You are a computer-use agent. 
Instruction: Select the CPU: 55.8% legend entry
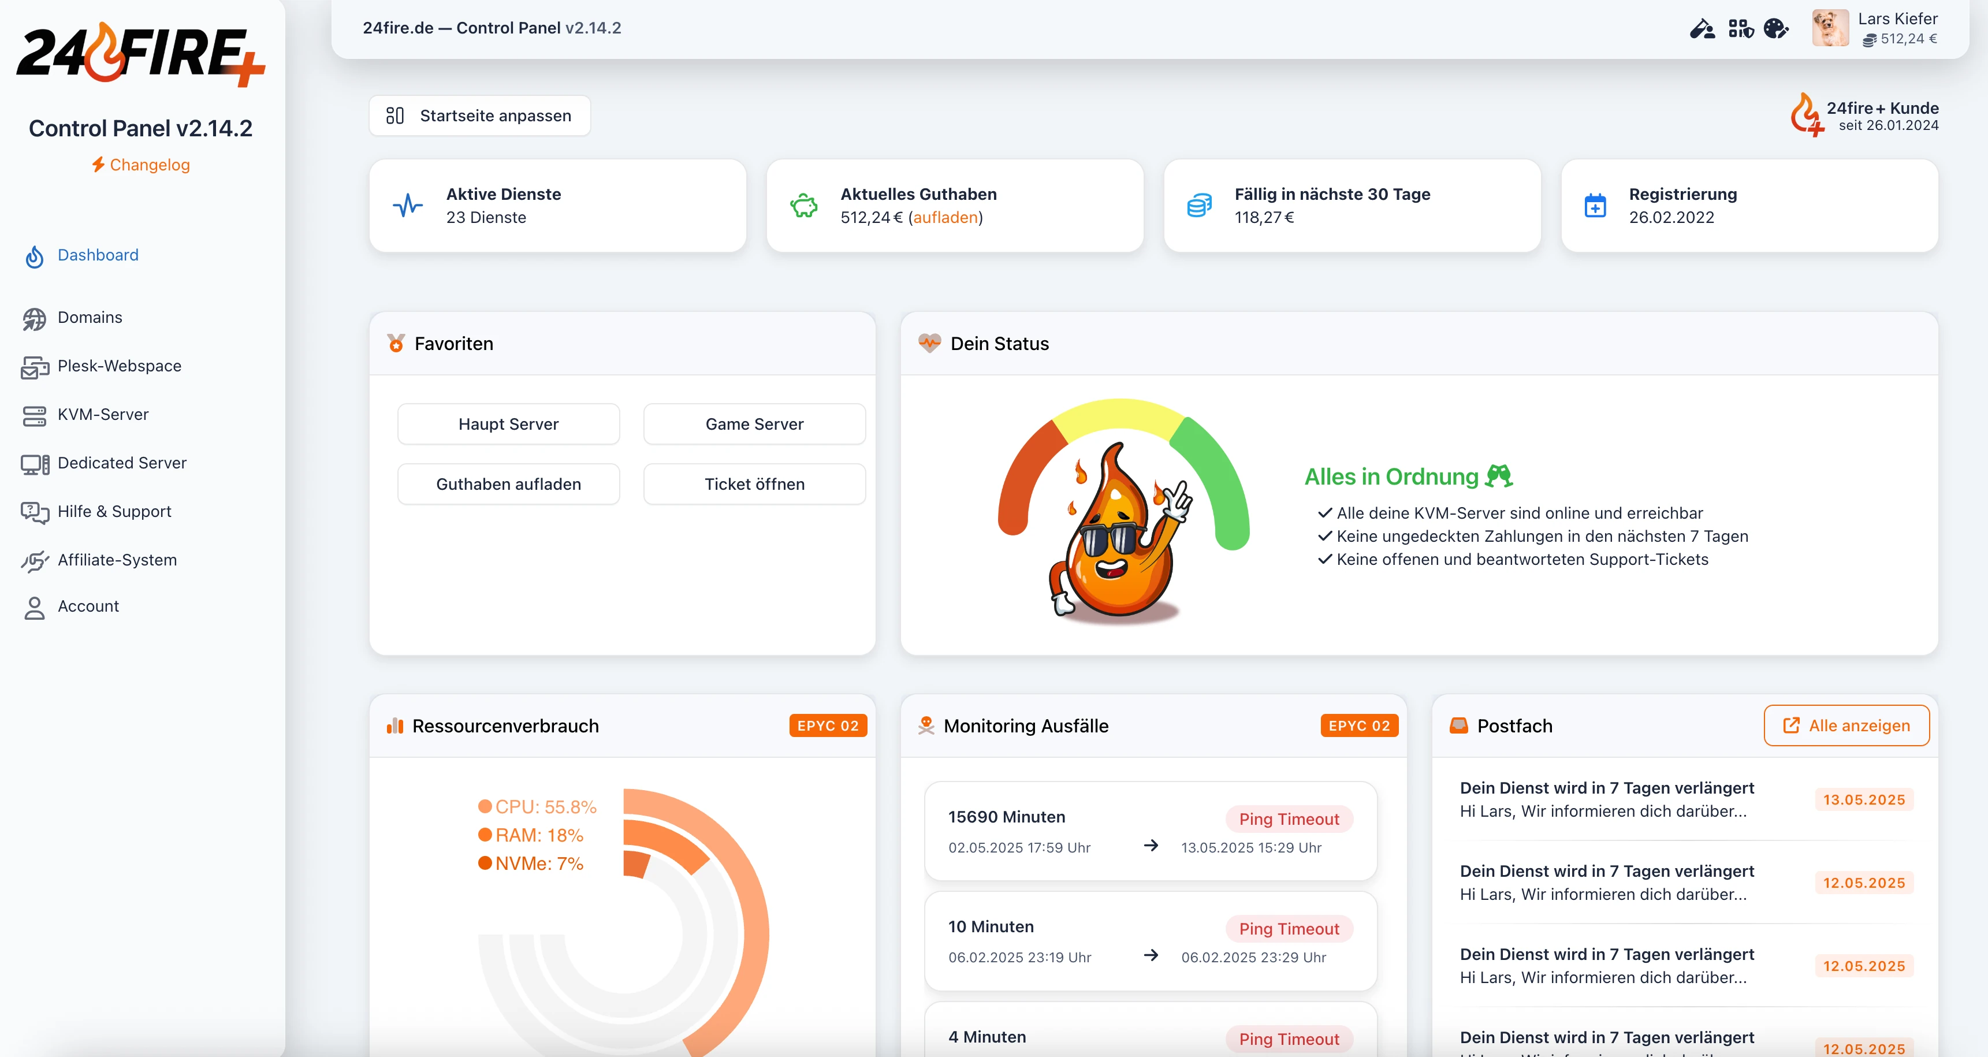(537, 807)
